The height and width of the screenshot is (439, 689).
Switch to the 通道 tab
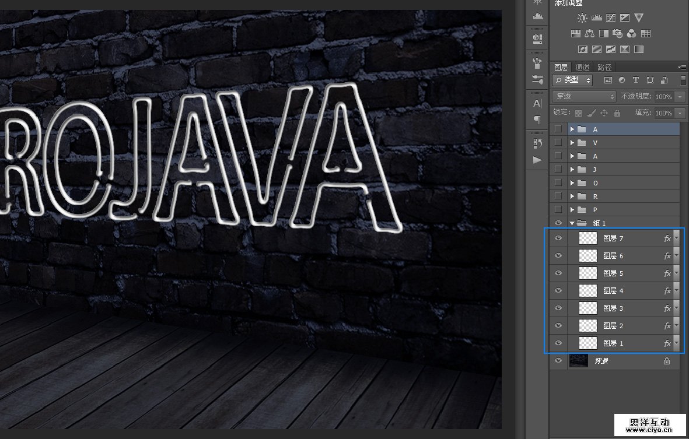click(582, 68)
